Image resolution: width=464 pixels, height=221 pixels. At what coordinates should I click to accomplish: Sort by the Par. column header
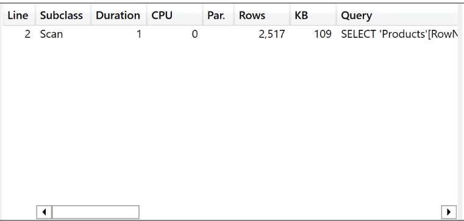[x=218, y=15]
